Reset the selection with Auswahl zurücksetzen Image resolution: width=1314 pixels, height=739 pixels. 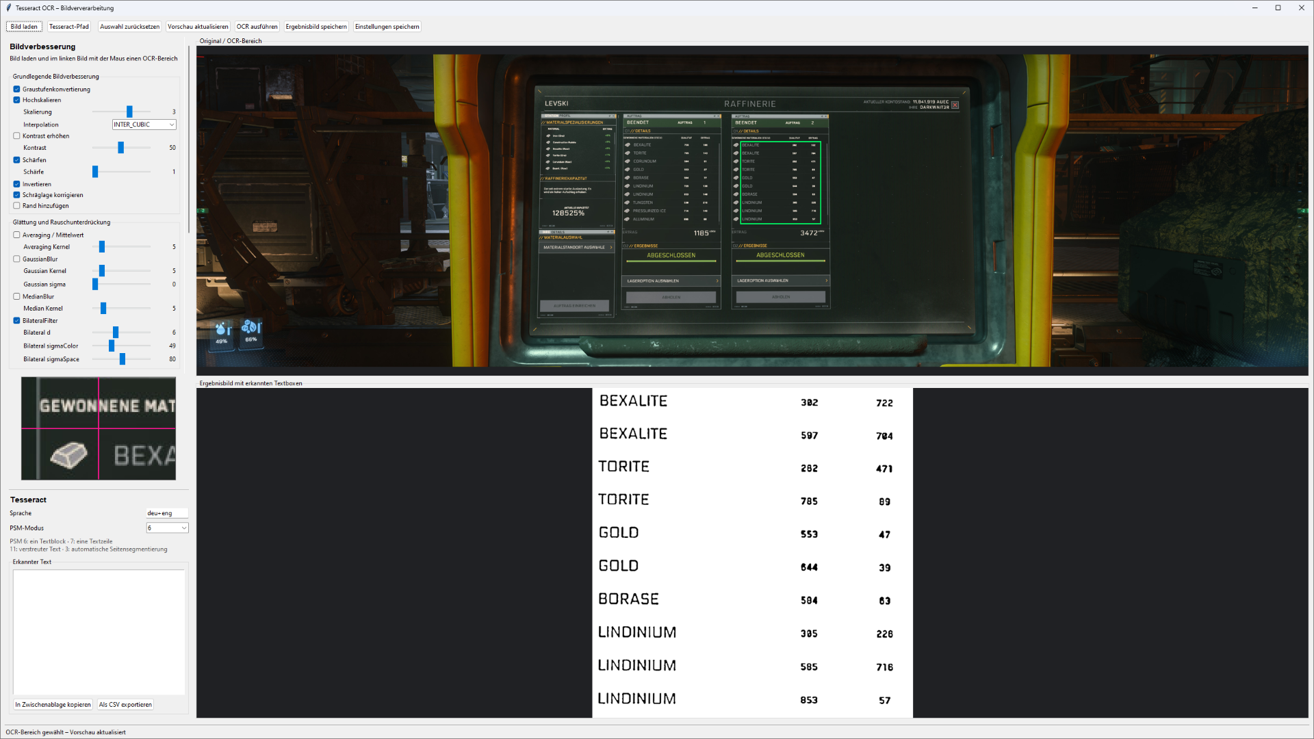pos(129,27)
